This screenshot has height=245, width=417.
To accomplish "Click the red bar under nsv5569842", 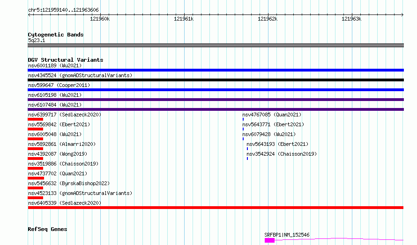I will [x=35, y=129].
